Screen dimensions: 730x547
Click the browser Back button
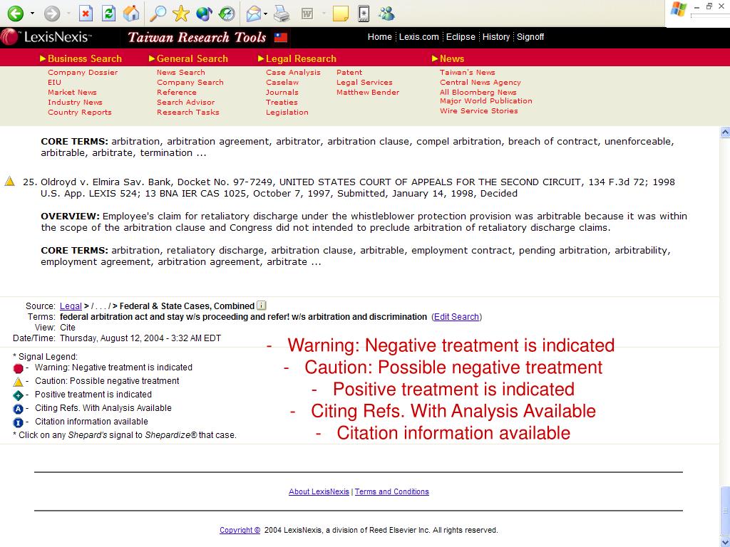tap(16, 13)
